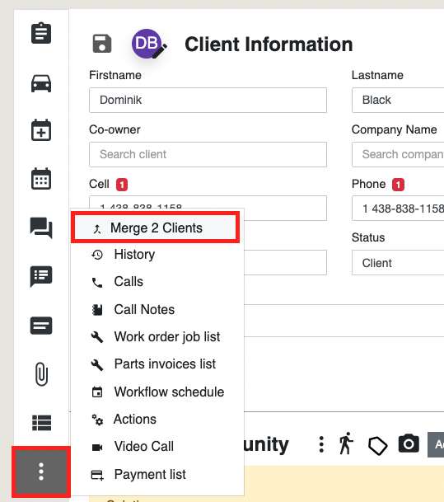
Task: Click the Firstname field containing Dominik
Action: point(208,101)
